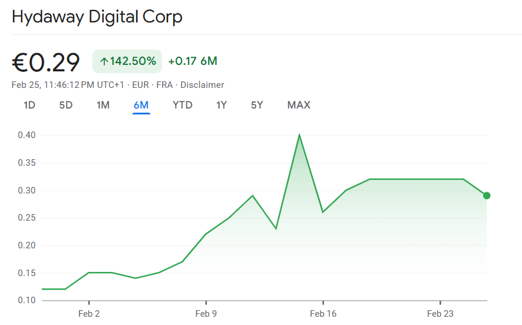Viewport: 522px width, 325px height.
Task: Click the Feb 9 date label
Action: click(206, 314)
